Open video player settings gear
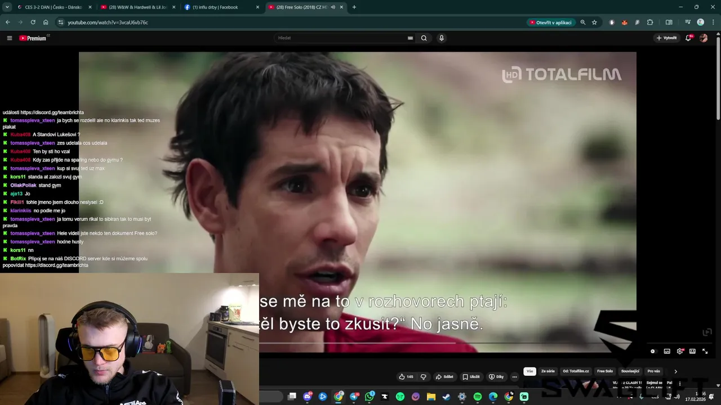721x405 pixels. [x=680, y=351]
